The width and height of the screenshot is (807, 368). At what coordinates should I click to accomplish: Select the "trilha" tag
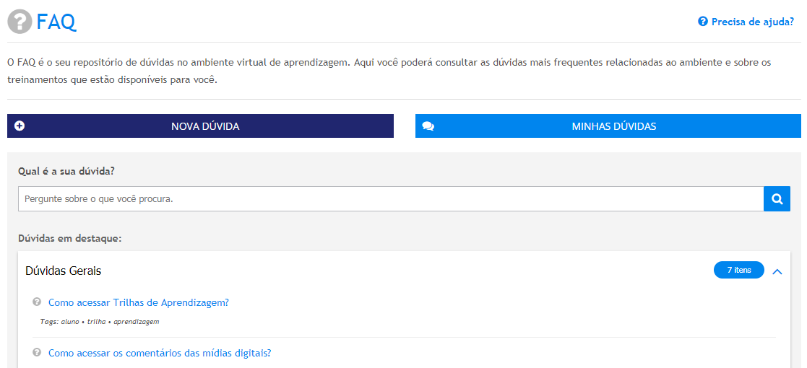tap(96, 322)
